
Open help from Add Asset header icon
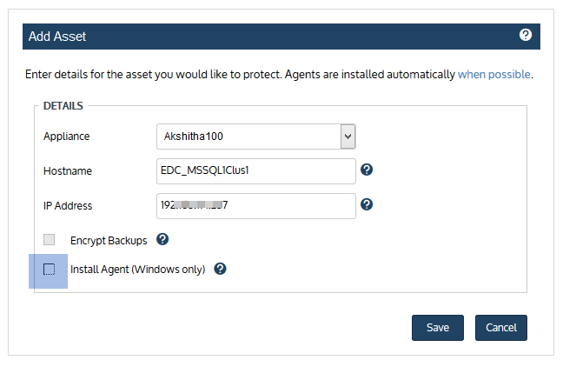click(526, 35)
